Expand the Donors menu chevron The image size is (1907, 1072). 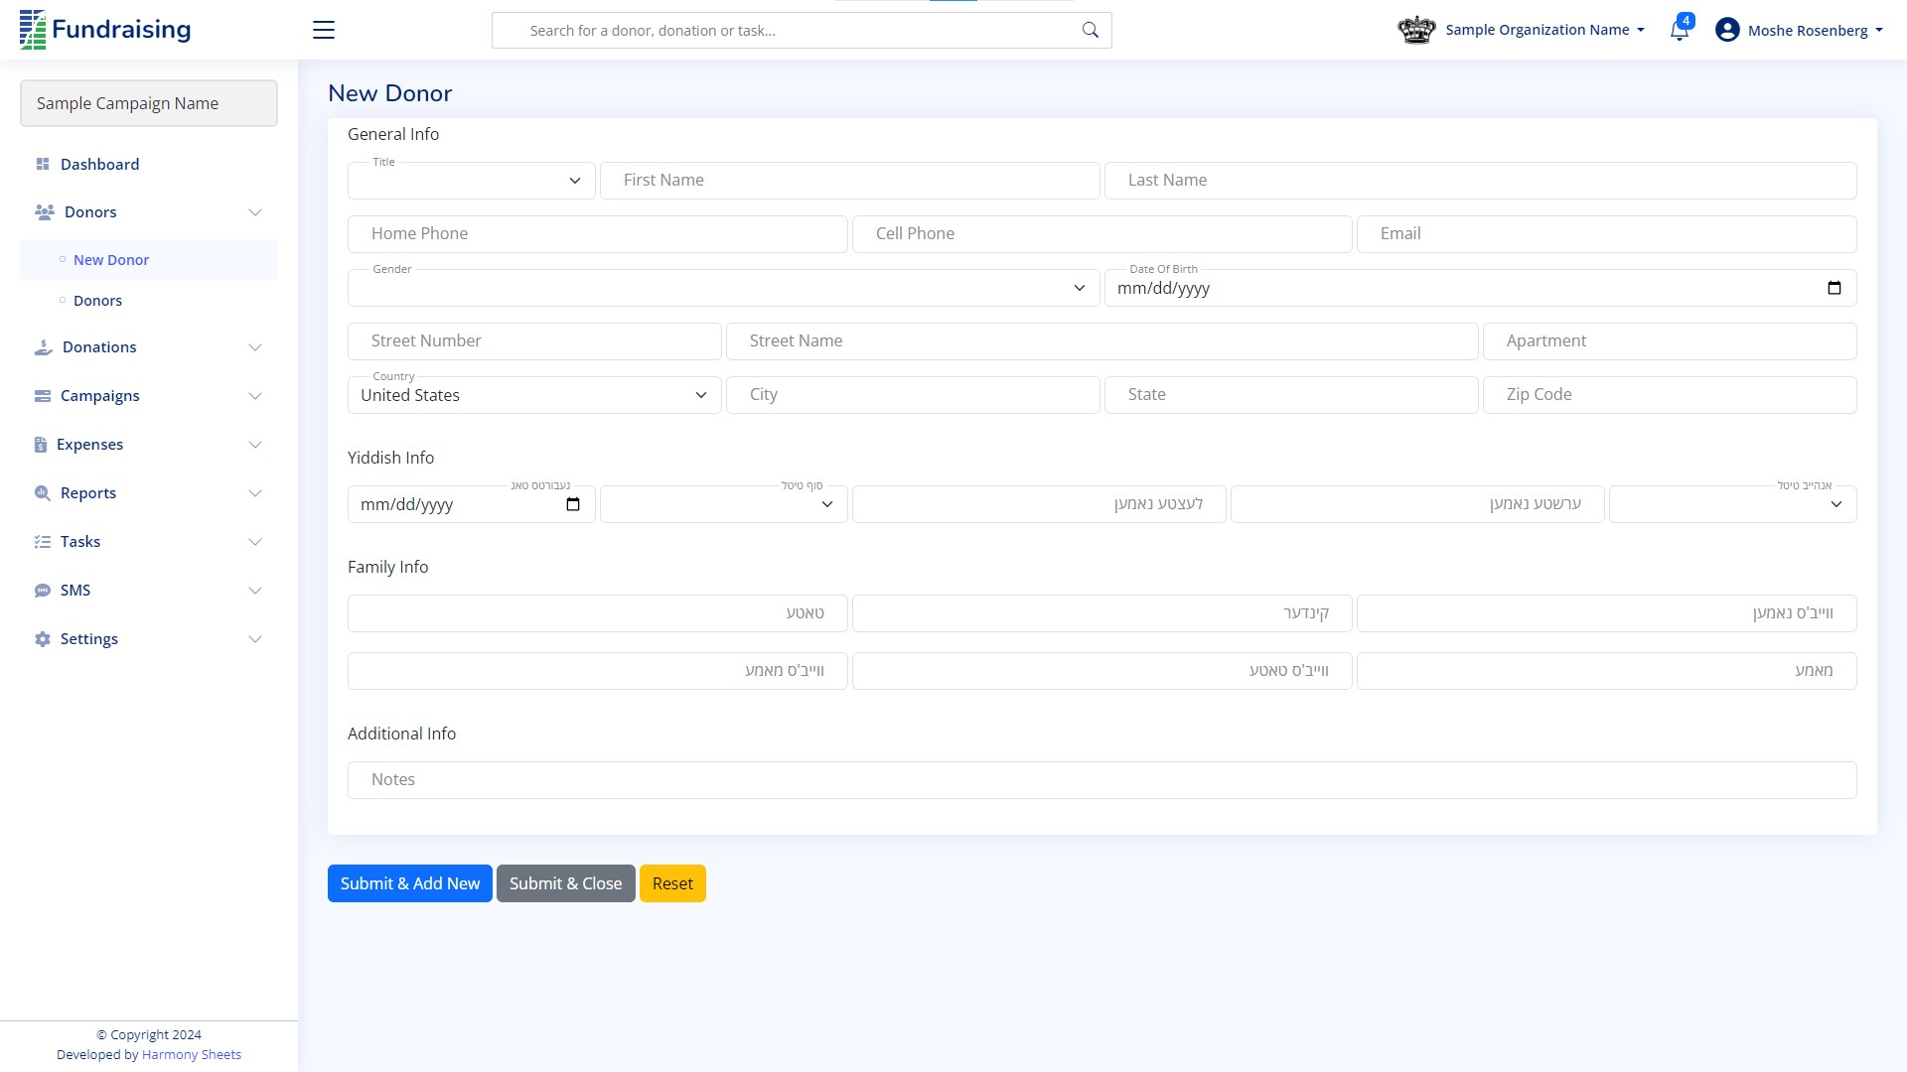pos(255,212)
